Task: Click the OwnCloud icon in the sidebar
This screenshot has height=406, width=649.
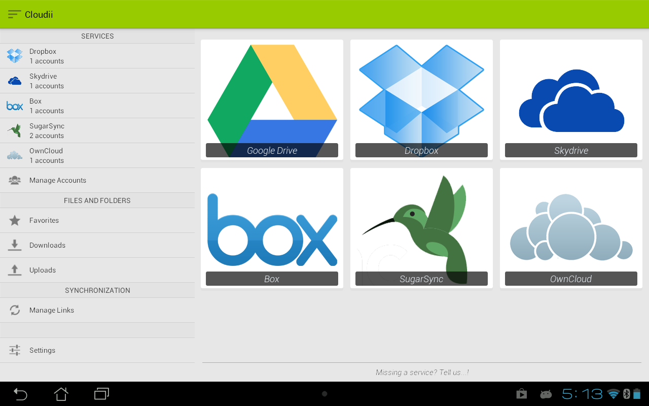Action: [15, 155]
